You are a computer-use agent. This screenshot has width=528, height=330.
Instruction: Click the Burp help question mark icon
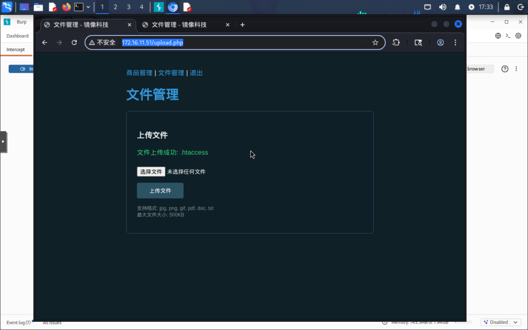tap(505, 69)
